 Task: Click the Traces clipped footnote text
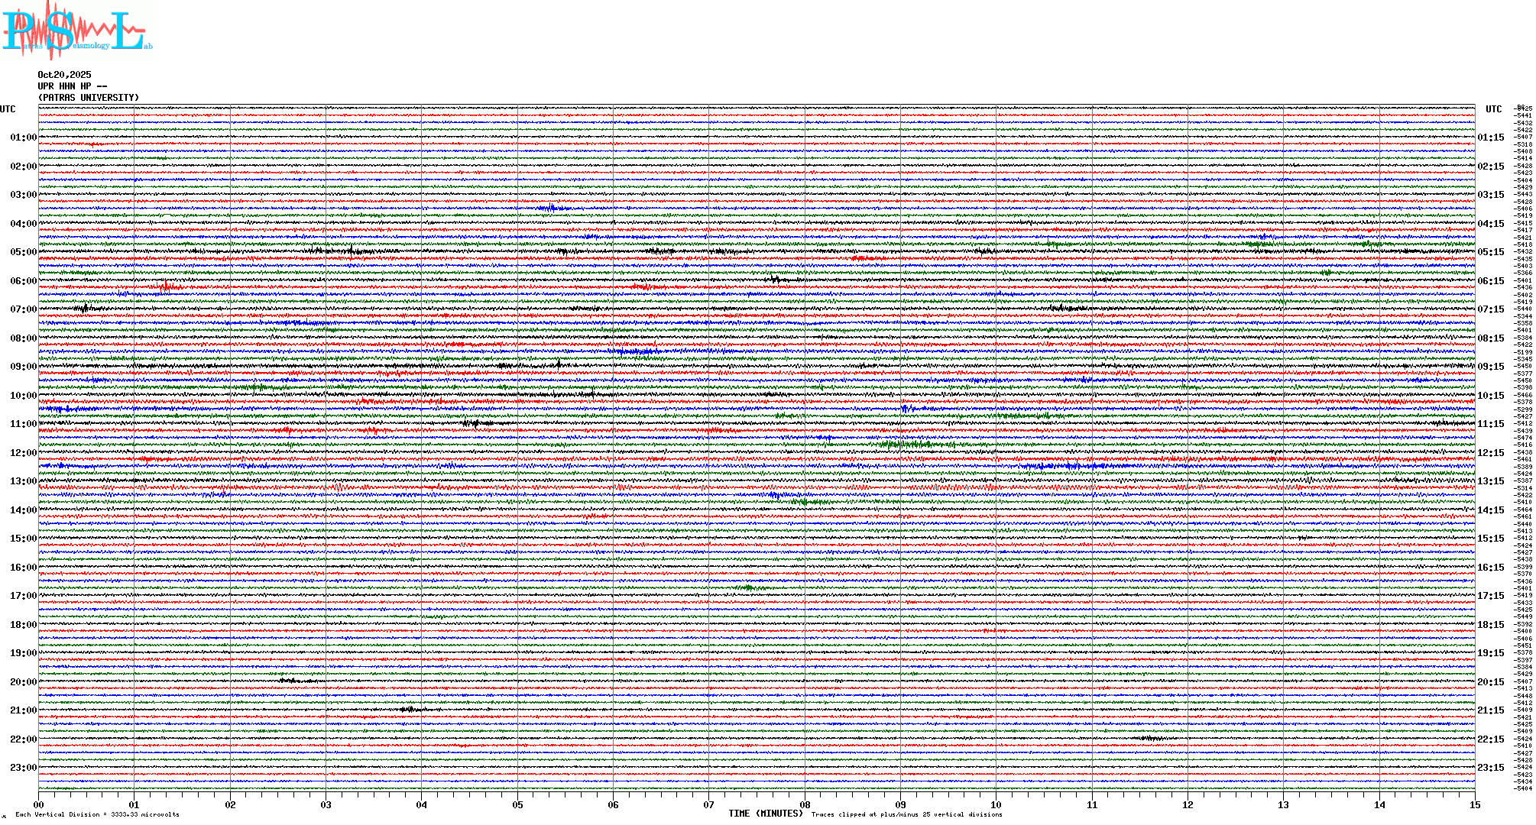click(x=906, y=814)
